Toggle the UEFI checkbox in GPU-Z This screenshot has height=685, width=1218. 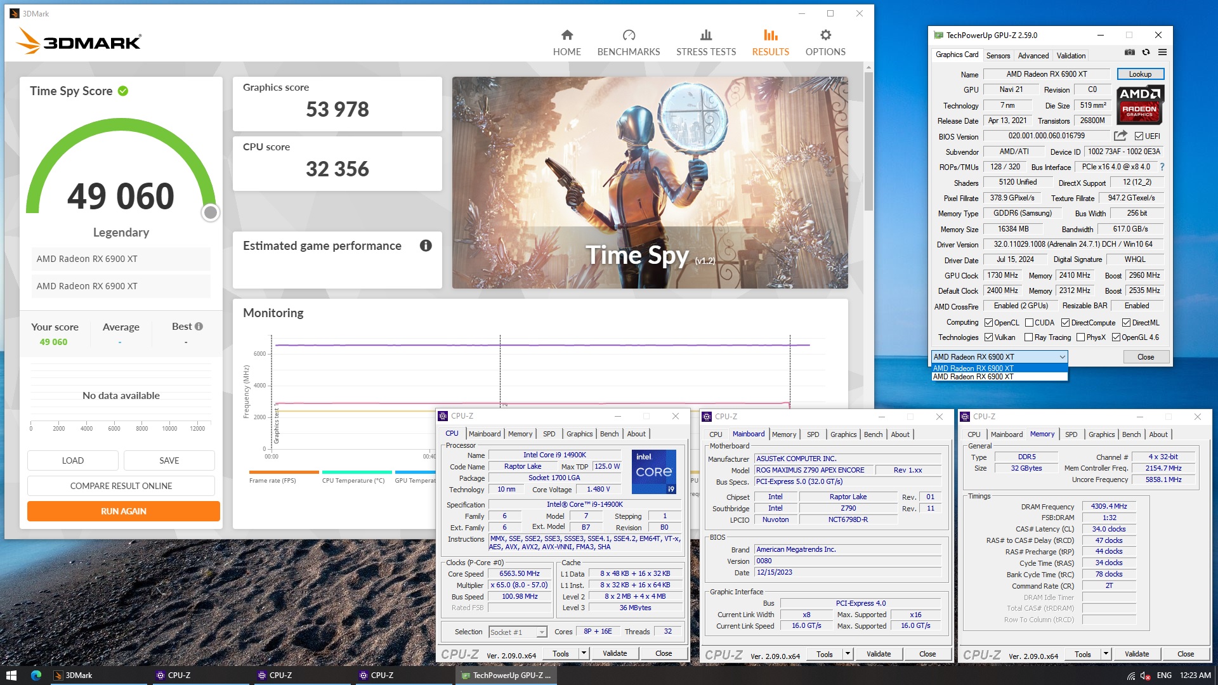[x=1139, y=136]
